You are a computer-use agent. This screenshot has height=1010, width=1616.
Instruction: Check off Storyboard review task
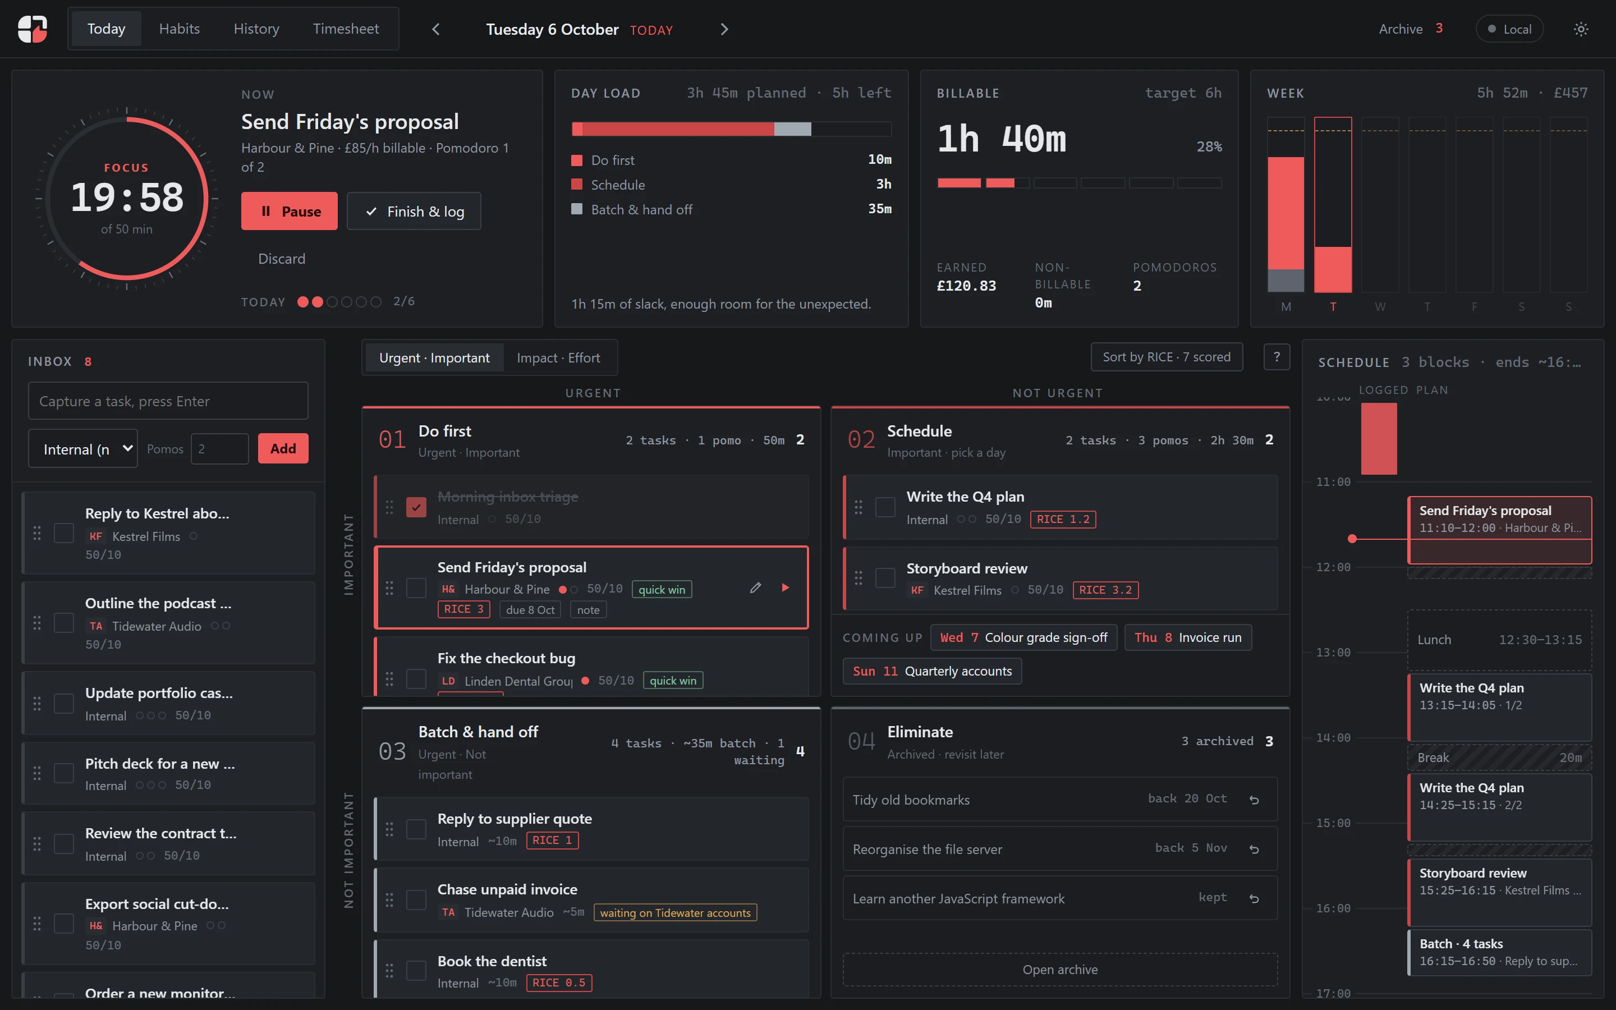click(885, 578)
